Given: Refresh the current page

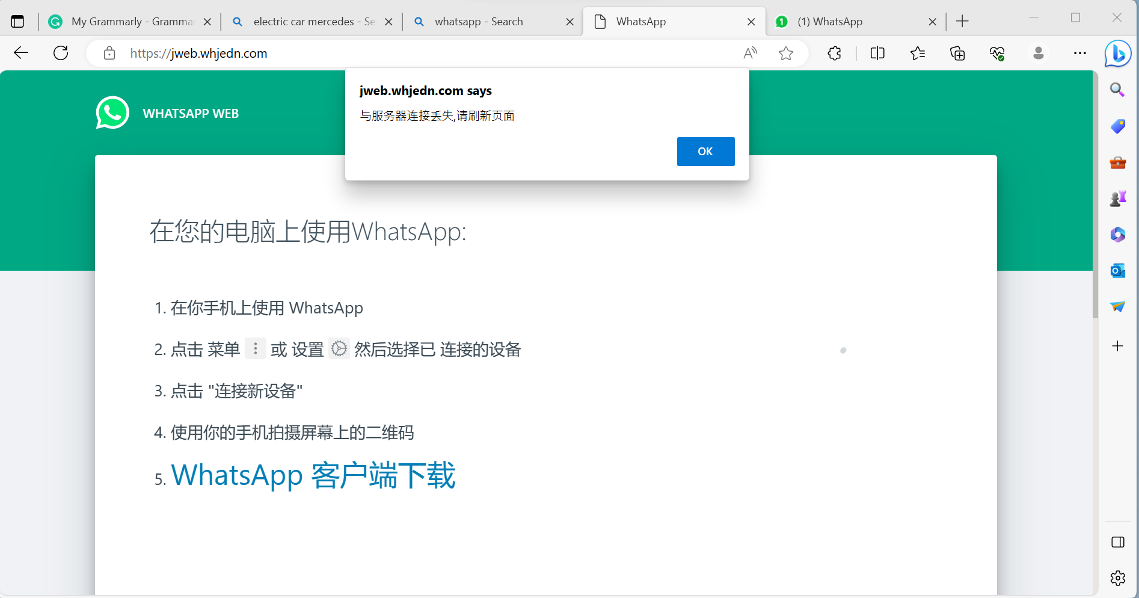Looking at the screenshot, I should click(61, 53).
